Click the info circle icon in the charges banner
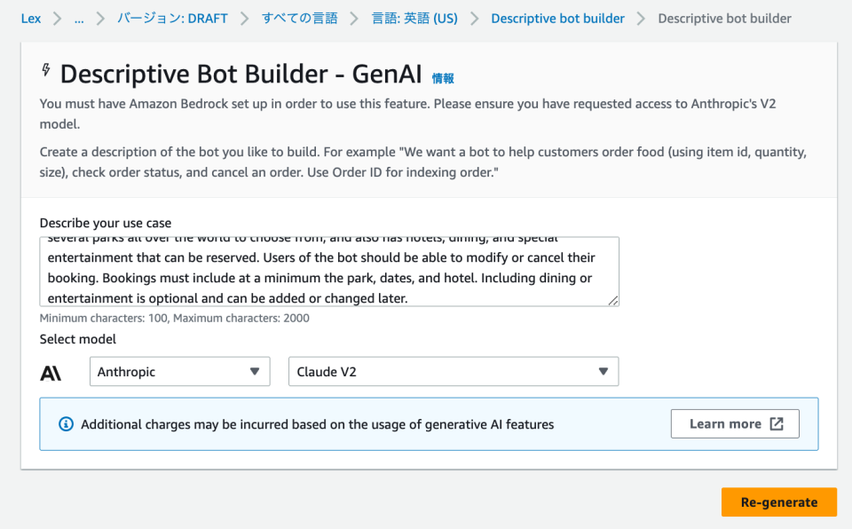This screenshot has height=529, width=852. [x=66, y=423]
